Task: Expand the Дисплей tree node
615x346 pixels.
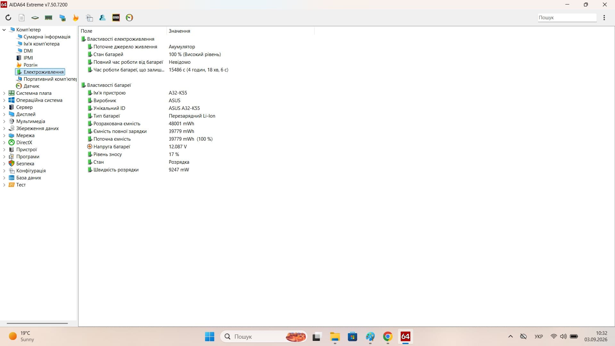Action: pos(4,114)
